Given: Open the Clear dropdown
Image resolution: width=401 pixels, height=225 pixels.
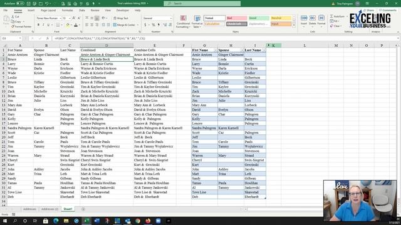Looking at the screenshot, I should pos(336,26).
